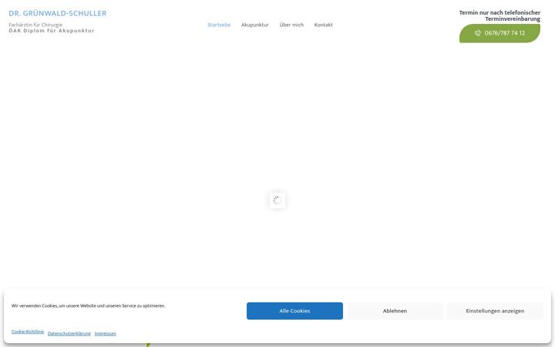Go to the Akupunktur page
The width and height of the screenshot is (555, 347).
(255, 25)
